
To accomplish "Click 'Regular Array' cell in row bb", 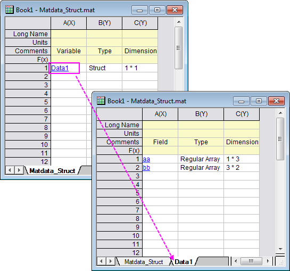I will [x=201, y=168].
